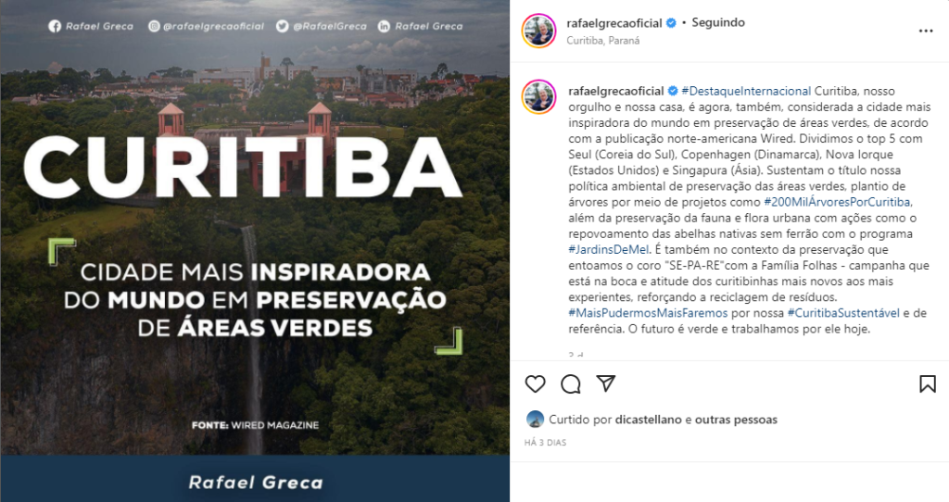Image resolution: width=949 pixels, height=502 pixels.
Task: Click the HÁ 3 DIAS timestamp
Action: [x=545, y=443]
